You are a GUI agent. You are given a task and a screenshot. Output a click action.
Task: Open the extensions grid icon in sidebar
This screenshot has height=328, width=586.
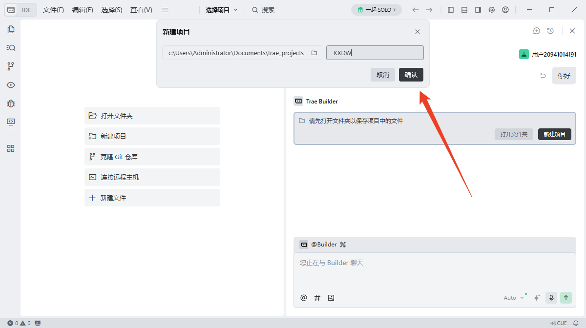point(11,148)
